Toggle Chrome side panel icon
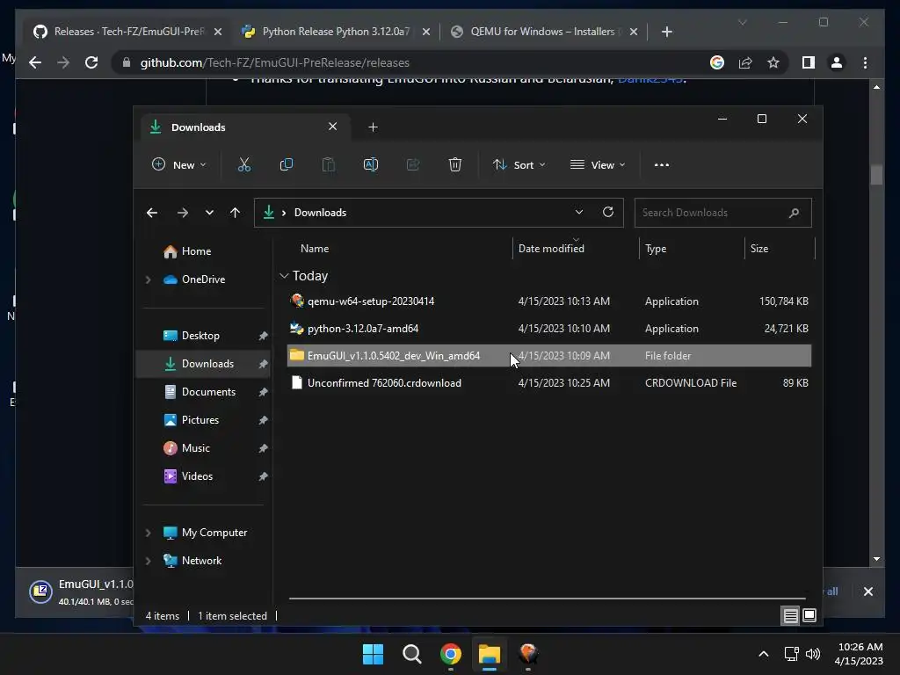The width and height of the screenshot is (900, 675). coord(809,62)
